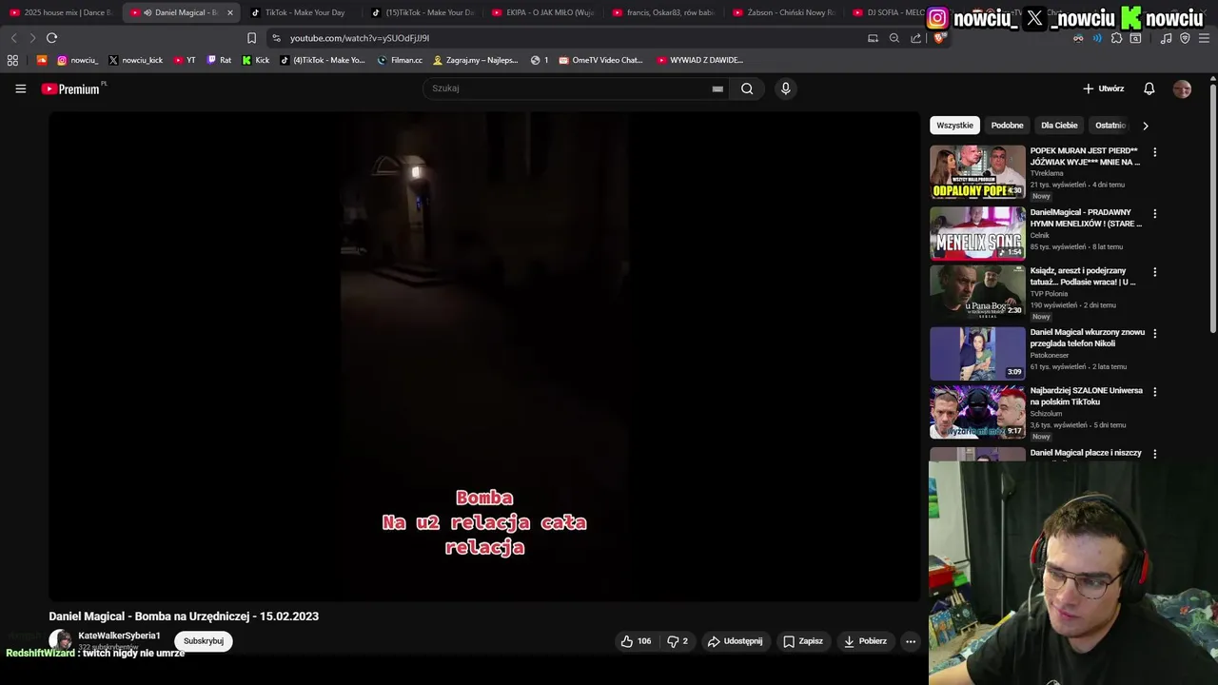The image size is (1218, 685).
Task: Open Zagraj.my bookmark
Action: tap(475, 60)
